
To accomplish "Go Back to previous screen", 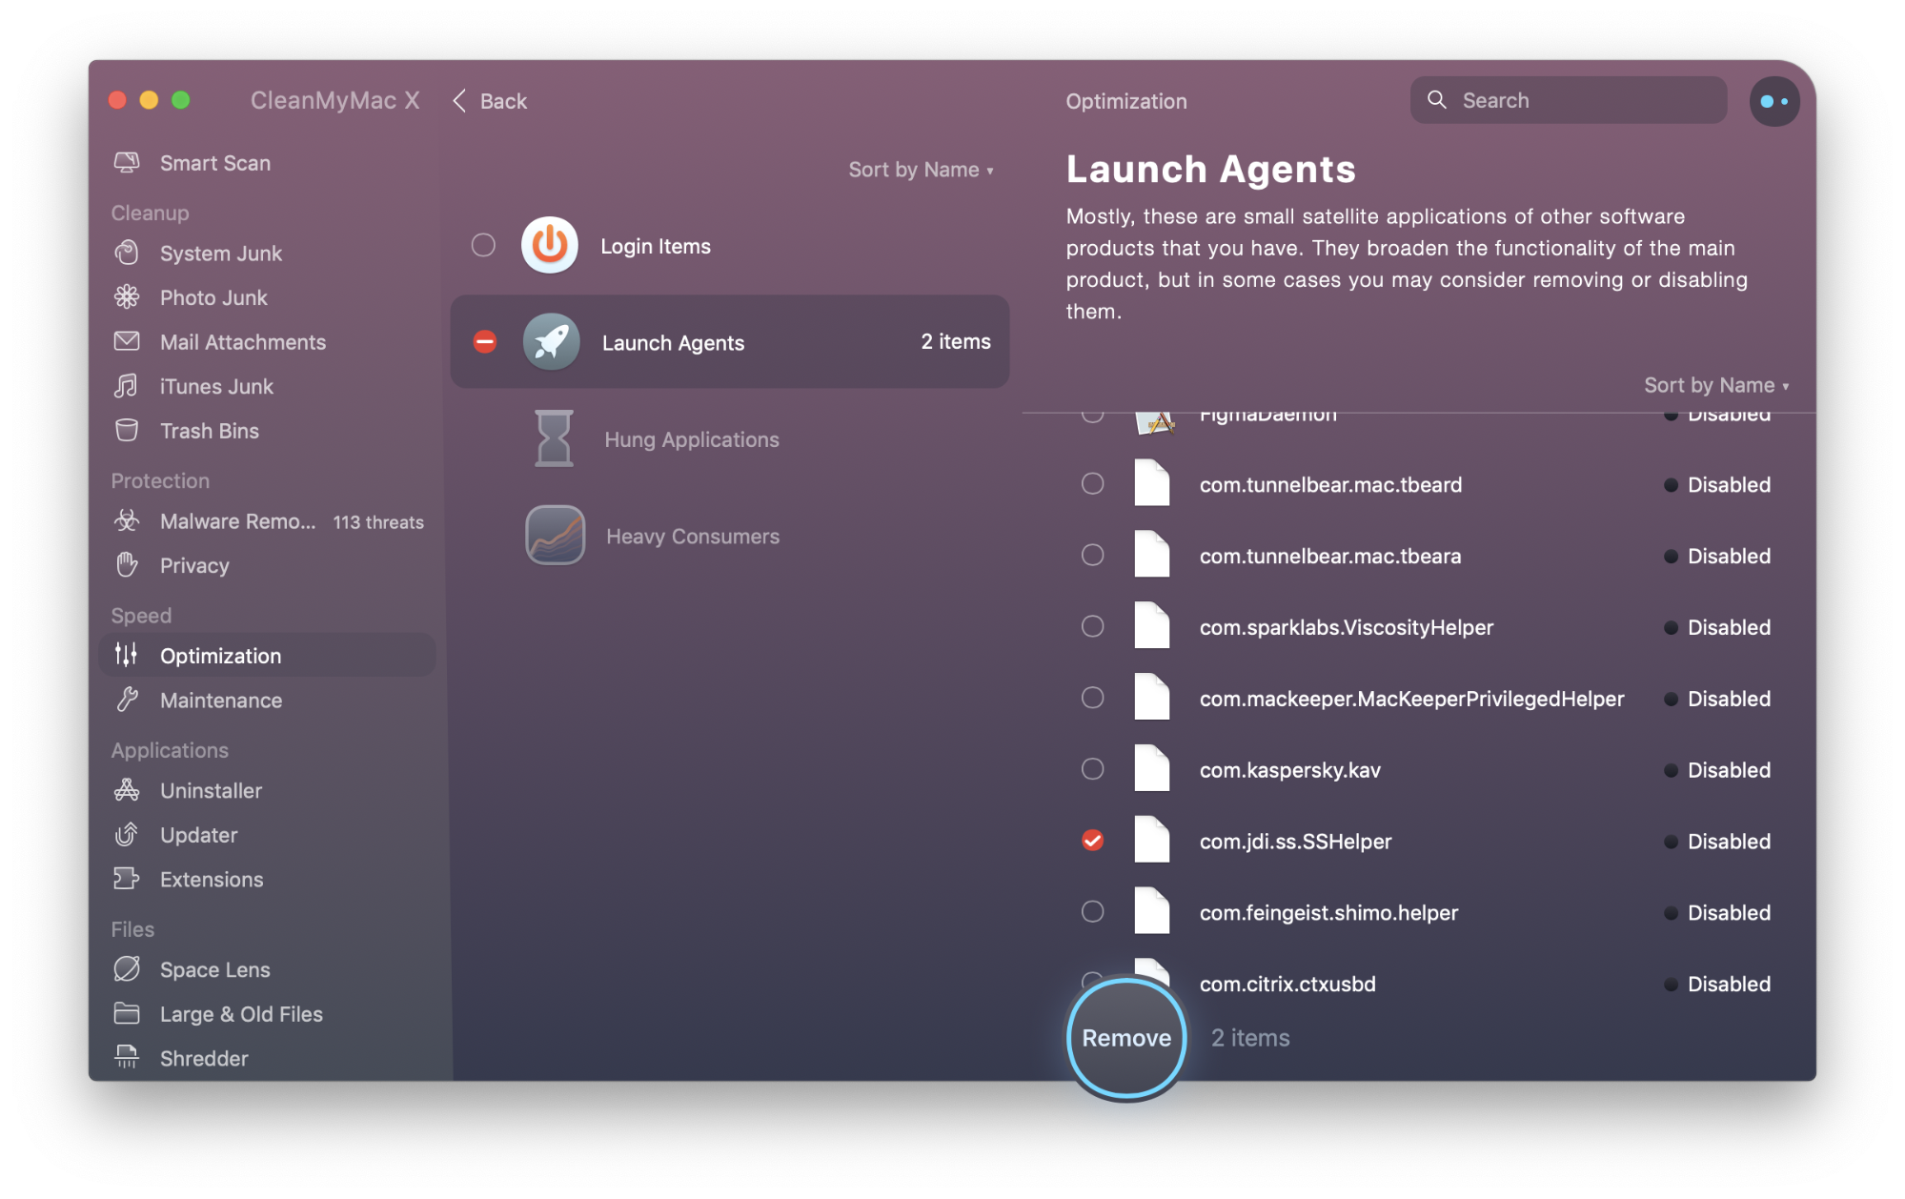I will (x=490, y=101).
